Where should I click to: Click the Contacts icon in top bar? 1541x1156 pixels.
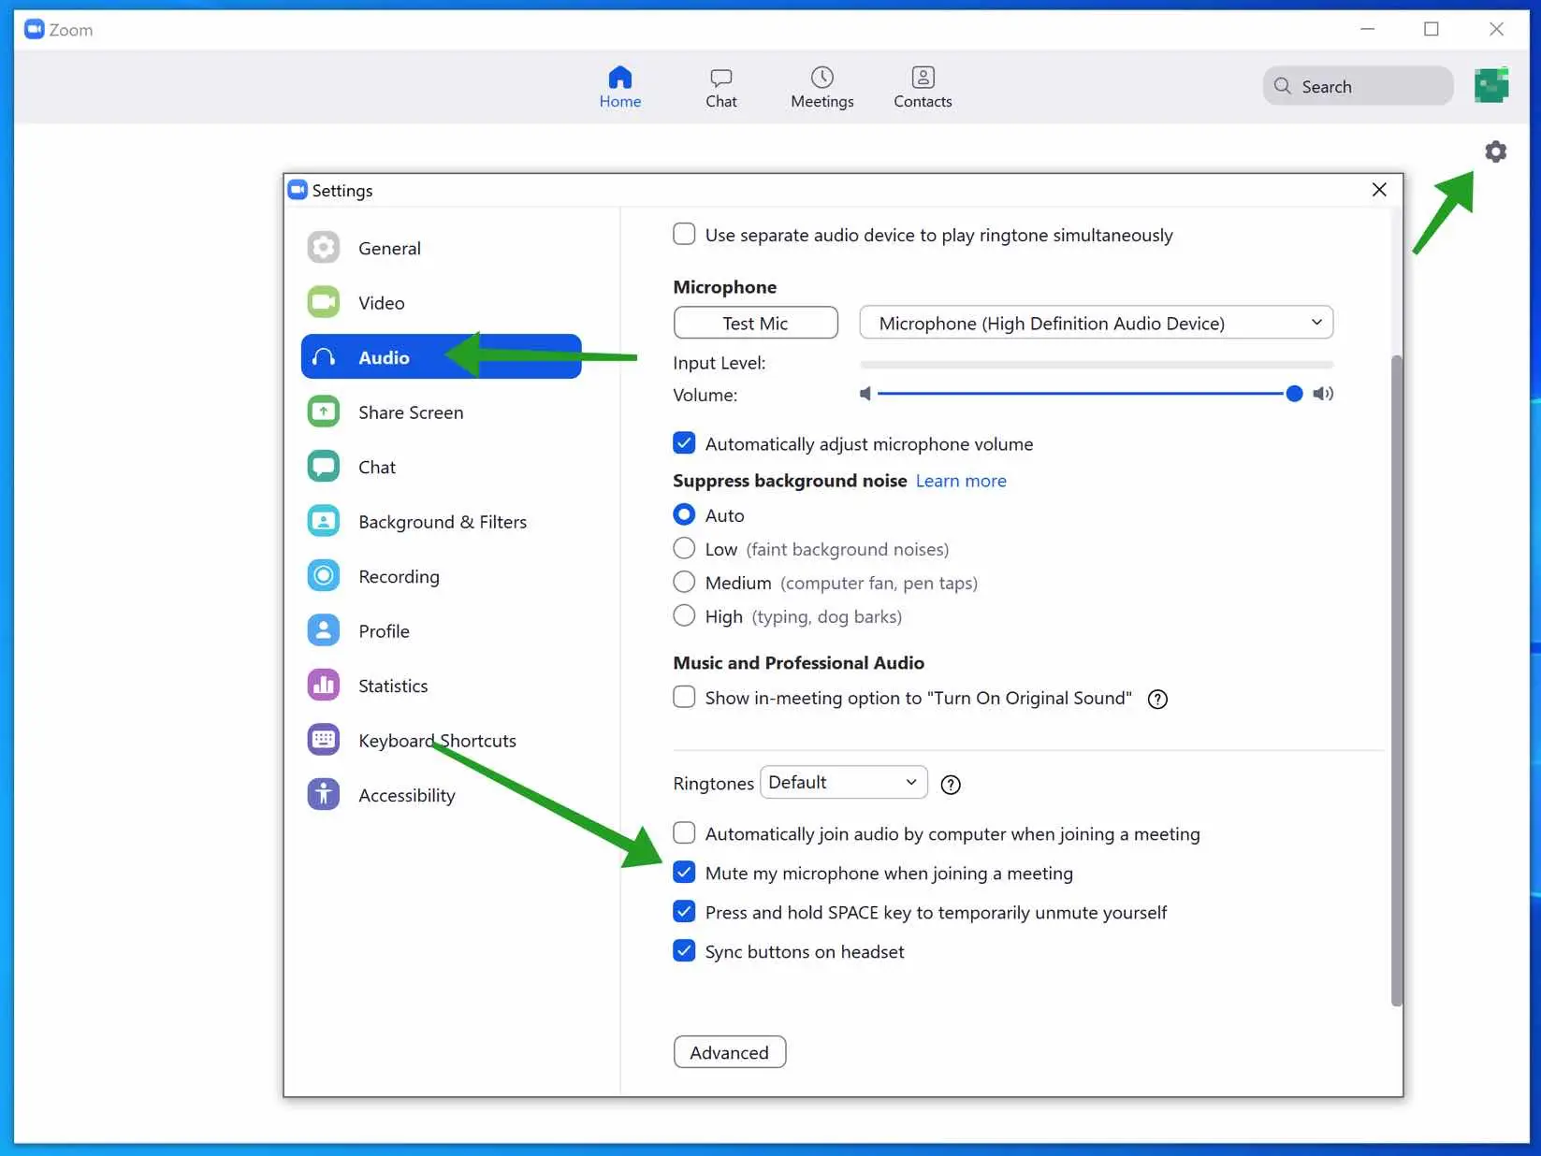click(923, 77)
